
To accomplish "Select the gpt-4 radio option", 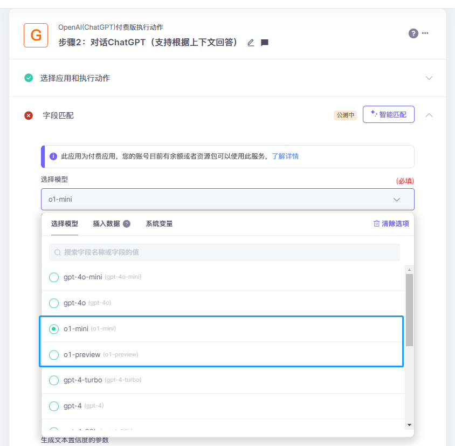I will coord(54,406).
